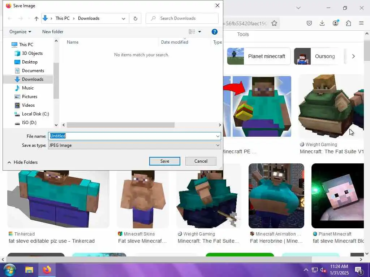Select Oursong filter chip
370x277 pixels.
[x=317, y=56]
